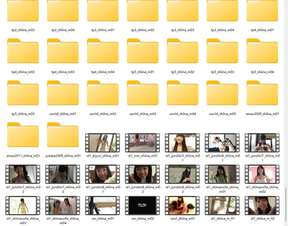Click the "xmas2009_shiina_m01" name label
This screenshot has width=288, height=226.
coord(262,114)
